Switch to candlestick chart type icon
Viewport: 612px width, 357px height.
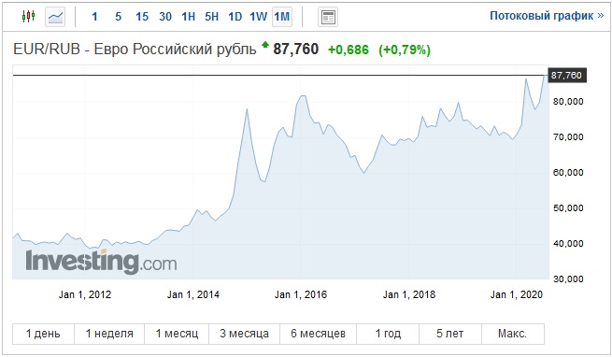[x=28, y=17]
